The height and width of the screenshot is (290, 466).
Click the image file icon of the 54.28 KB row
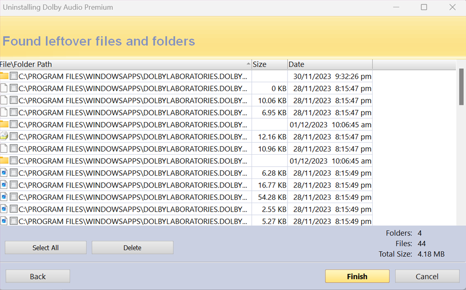pyautogui.click(x=4, y=197)
